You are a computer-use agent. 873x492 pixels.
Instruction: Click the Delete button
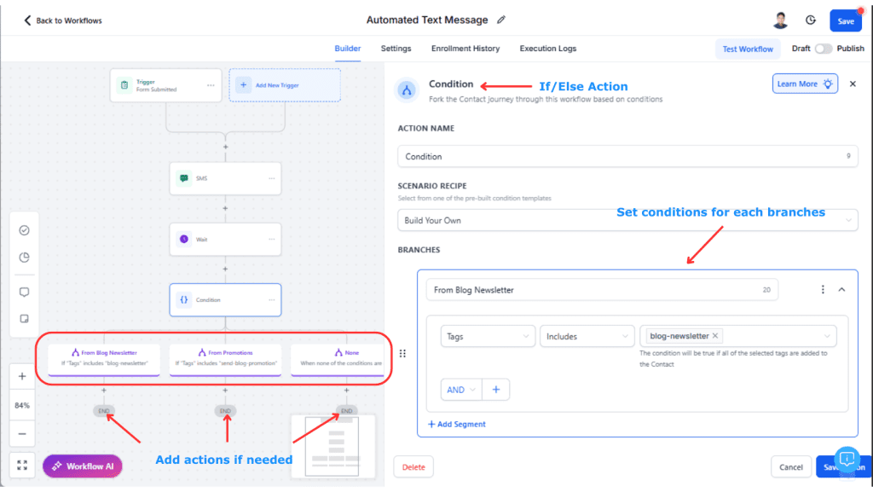(413, 466)
